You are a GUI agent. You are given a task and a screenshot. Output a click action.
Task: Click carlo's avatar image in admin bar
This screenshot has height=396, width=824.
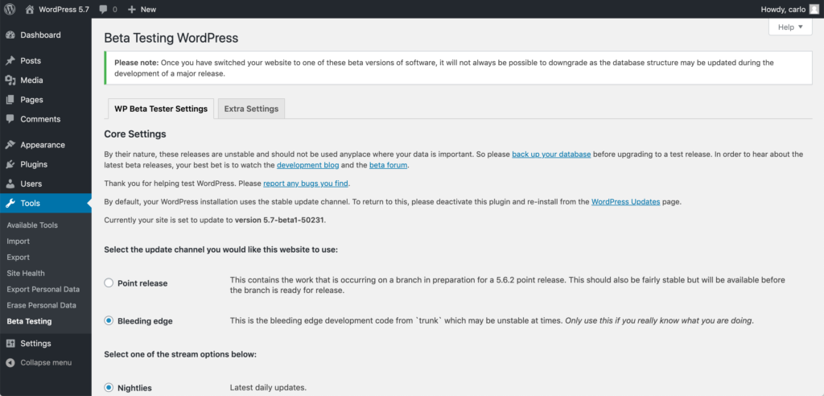(814, 9)
